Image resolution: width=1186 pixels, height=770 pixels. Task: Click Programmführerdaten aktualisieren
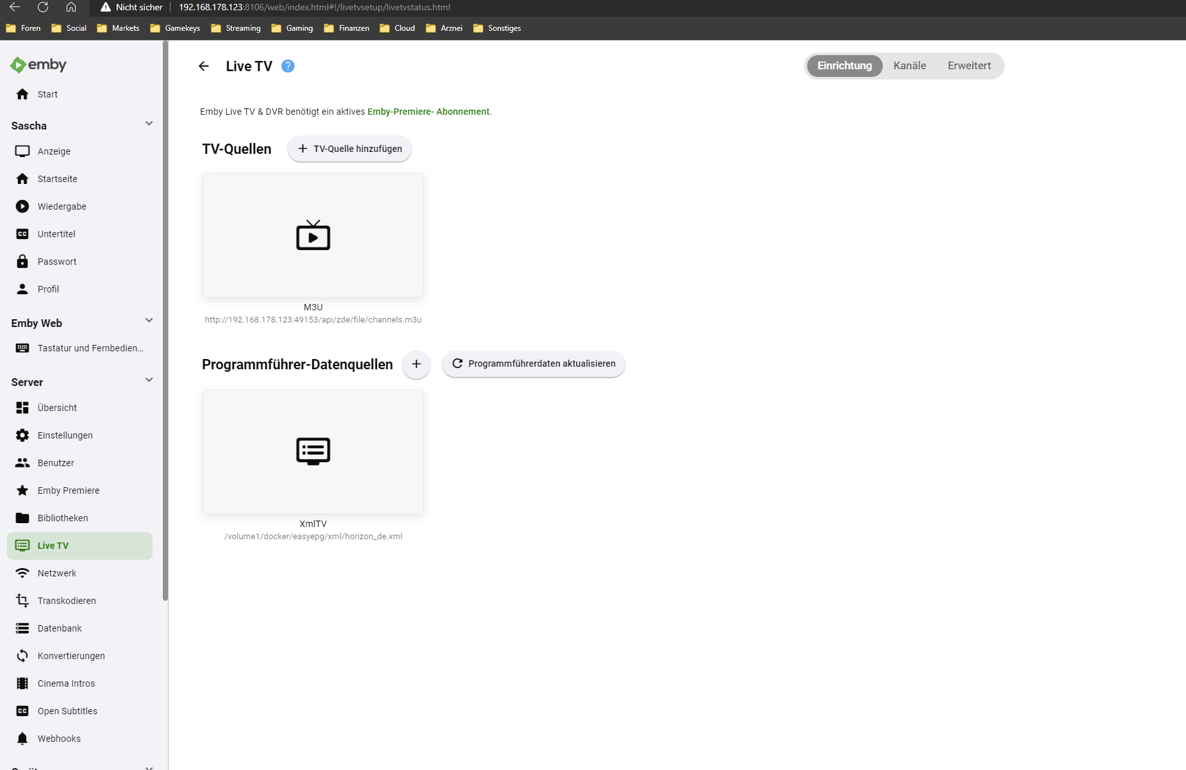(533, 364)
